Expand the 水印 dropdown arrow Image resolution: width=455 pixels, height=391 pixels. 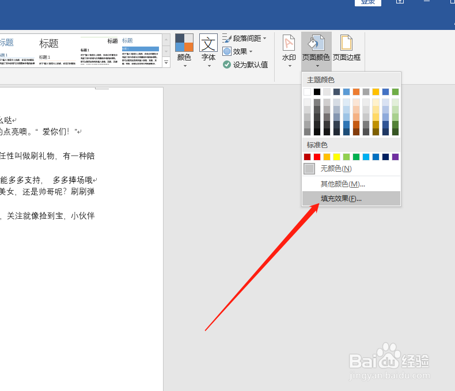(290, 66)
